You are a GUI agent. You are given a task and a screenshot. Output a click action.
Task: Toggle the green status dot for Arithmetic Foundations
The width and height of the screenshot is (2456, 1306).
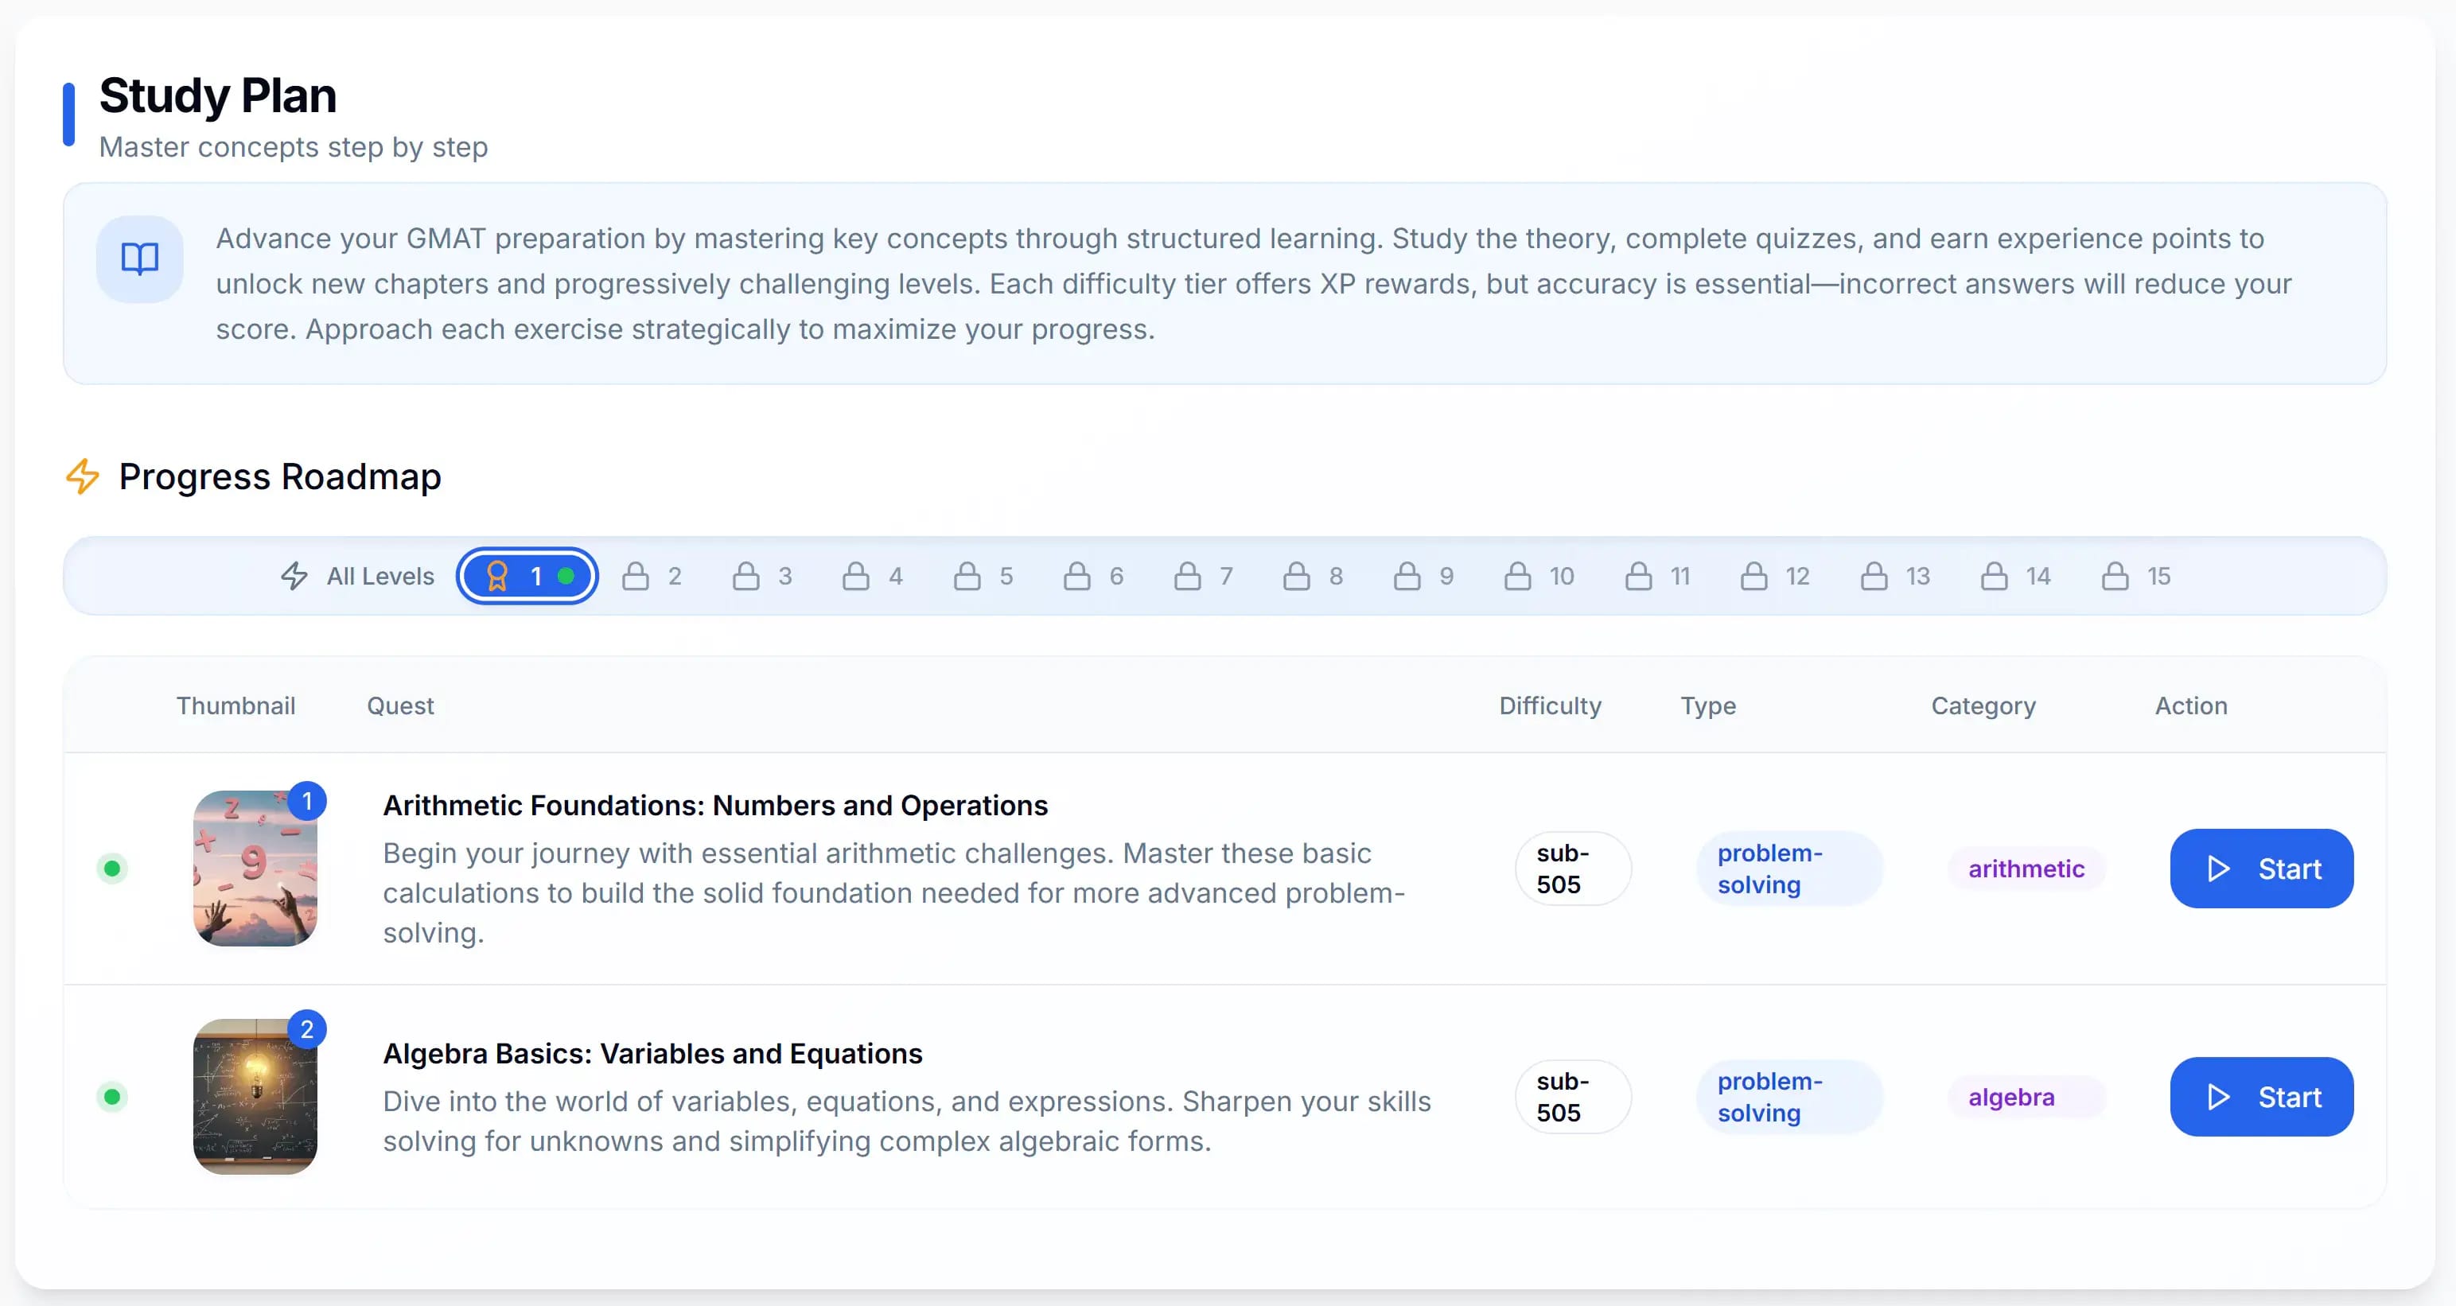(114, 869)
